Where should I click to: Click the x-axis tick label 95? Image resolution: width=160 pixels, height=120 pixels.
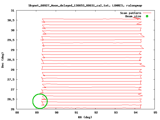point(155,112)
